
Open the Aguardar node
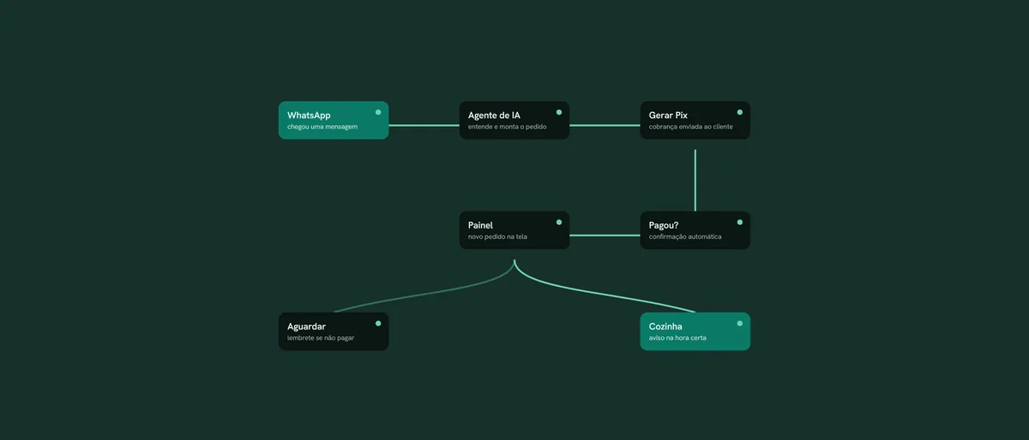334,331
